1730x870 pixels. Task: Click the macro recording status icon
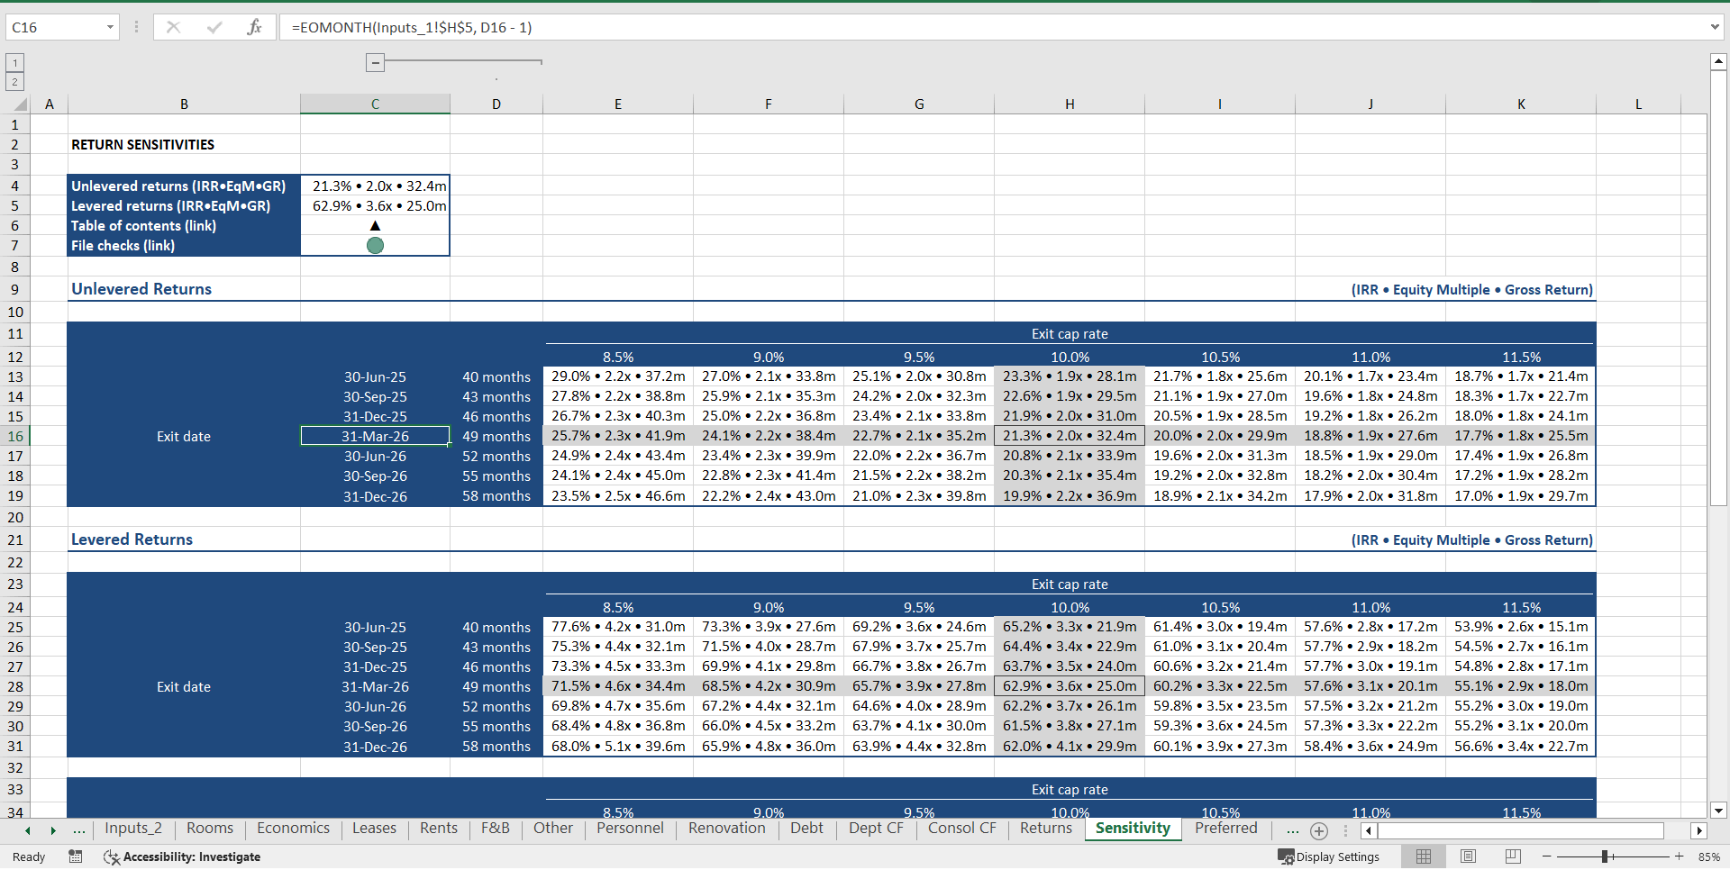[76, 856]
